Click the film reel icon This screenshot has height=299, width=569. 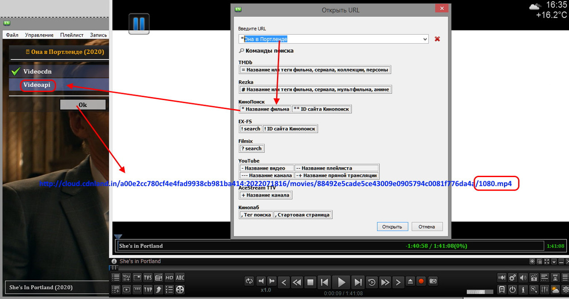(x=180, y=290)
